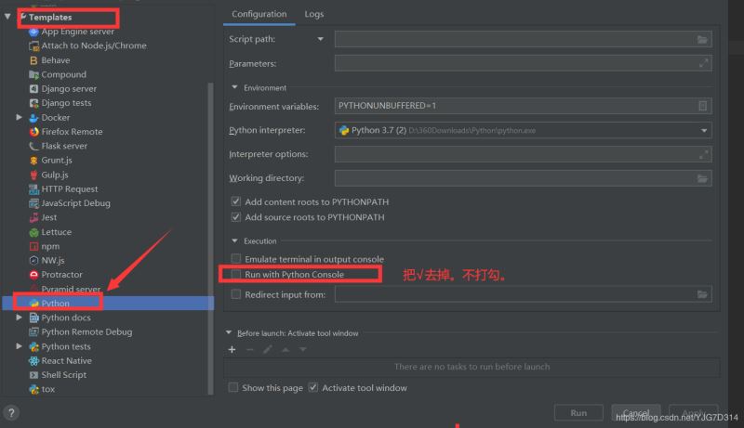Click the Behave template icon
The height and width of the screenshot is (428, 744).
pyautogui.click(x=33, y=60)
